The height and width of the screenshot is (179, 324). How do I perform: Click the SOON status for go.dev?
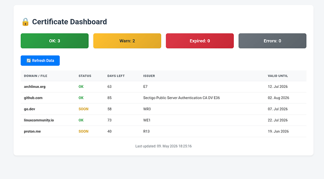tap(84, 109)
